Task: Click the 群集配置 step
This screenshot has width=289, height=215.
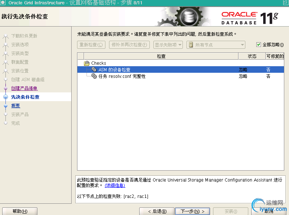Action: (x=20, y=62)
